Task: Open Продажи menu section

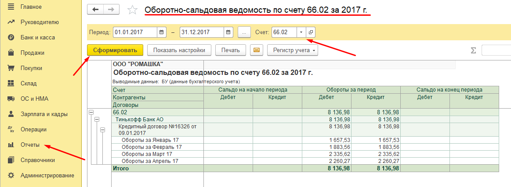Action: 32,53
